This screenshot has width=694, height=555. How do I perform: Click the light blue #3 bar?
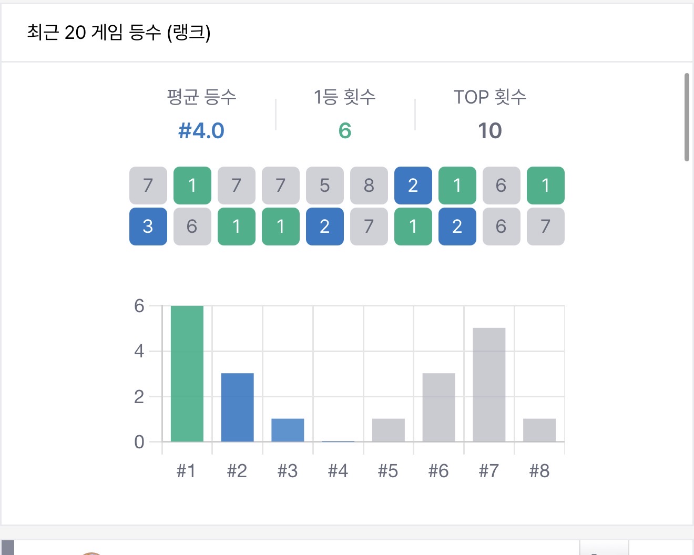click(x=288, y=430)
